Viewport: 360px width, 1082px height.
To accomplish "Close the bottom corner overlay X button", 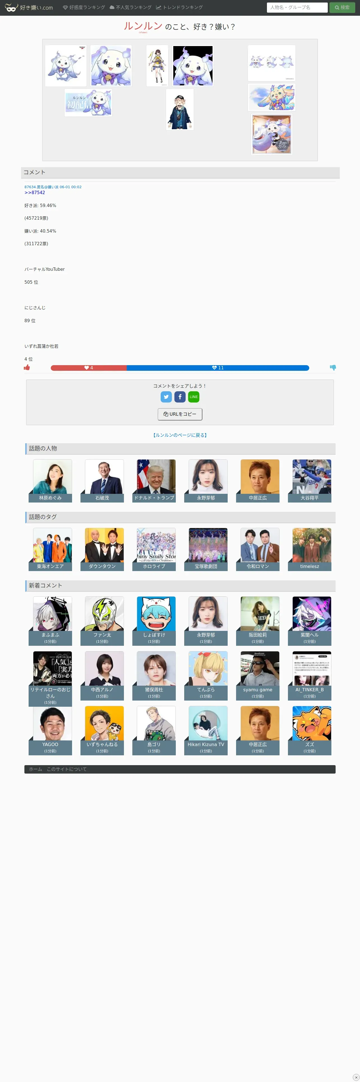I will tap(356, 1077).
